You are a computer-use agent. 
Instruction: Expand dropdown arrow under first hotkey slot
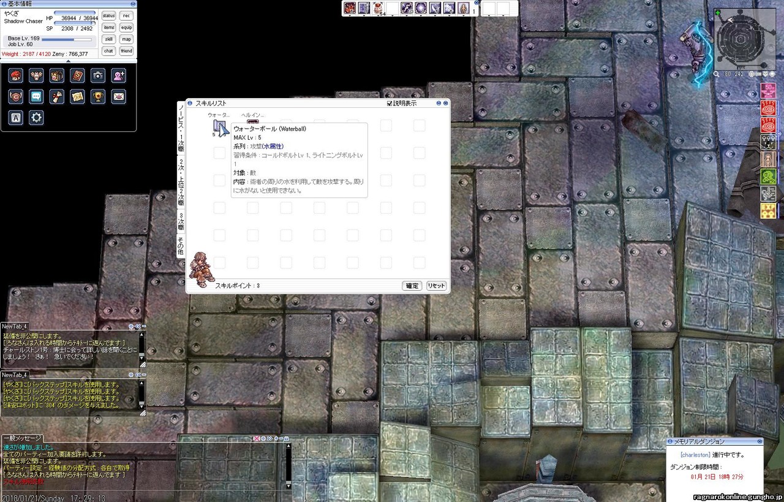350,17
